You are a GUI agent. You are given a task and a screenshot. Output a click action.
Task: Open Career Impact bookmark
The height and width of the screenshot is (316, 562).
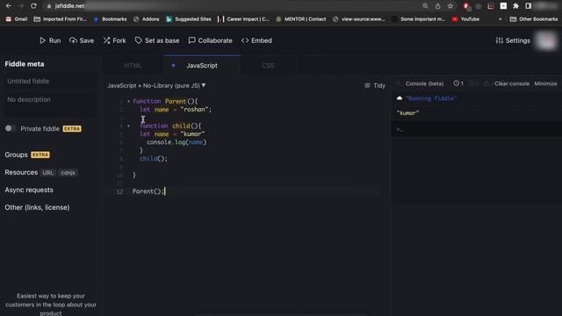(x=243, y=19)
